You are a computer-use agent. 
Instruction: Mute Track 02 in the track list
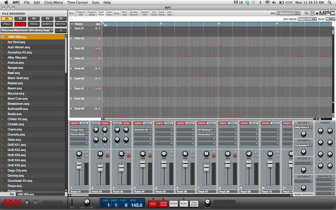click(96, 38)
